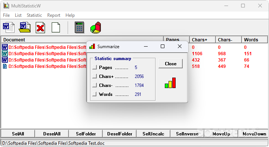The width and height of the screenshot is (269, 147).
Task: Click the status bar file path field
Action: (134, 143)
